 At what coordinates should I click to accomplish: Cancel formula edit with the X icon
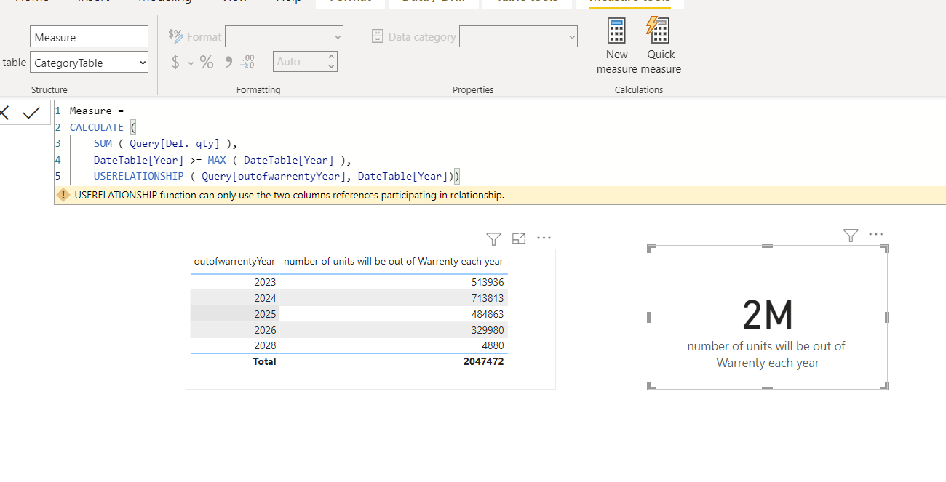tap(4, 113)
